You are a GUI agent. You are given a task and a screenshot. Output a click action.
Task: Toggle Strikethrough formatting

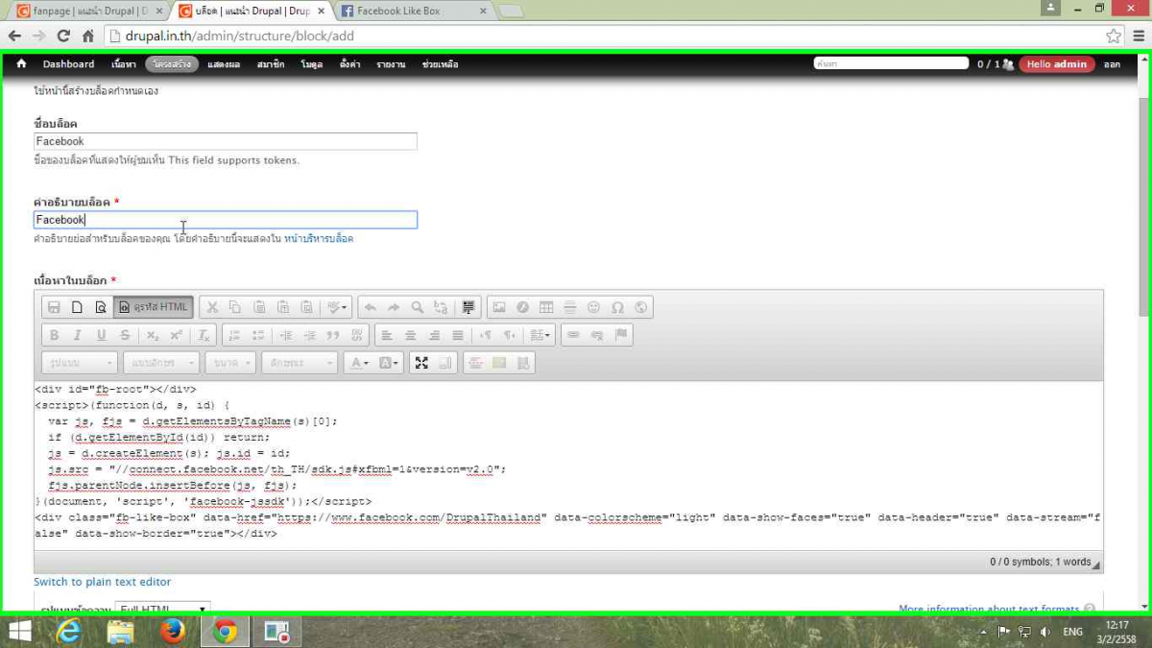pyautogui.click(x=125, y=335)
